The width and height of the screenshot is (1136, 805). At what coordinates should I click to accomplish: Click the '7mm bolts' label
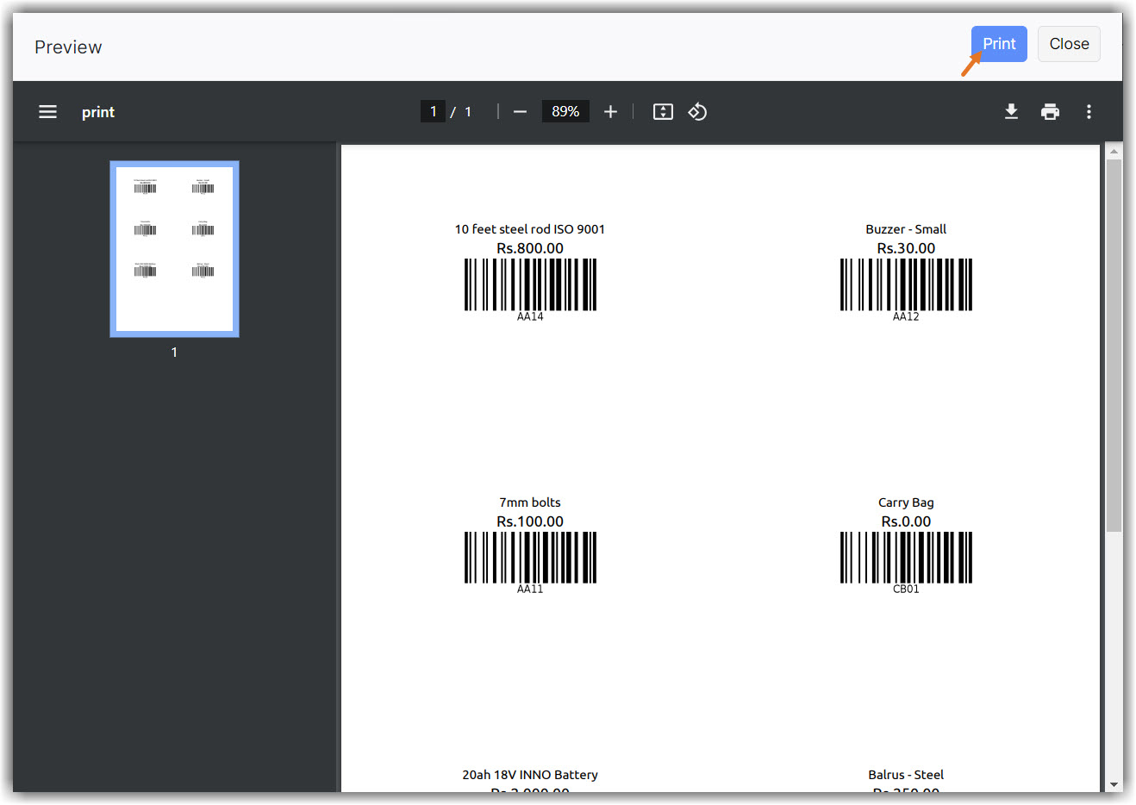tap(530, 502)
